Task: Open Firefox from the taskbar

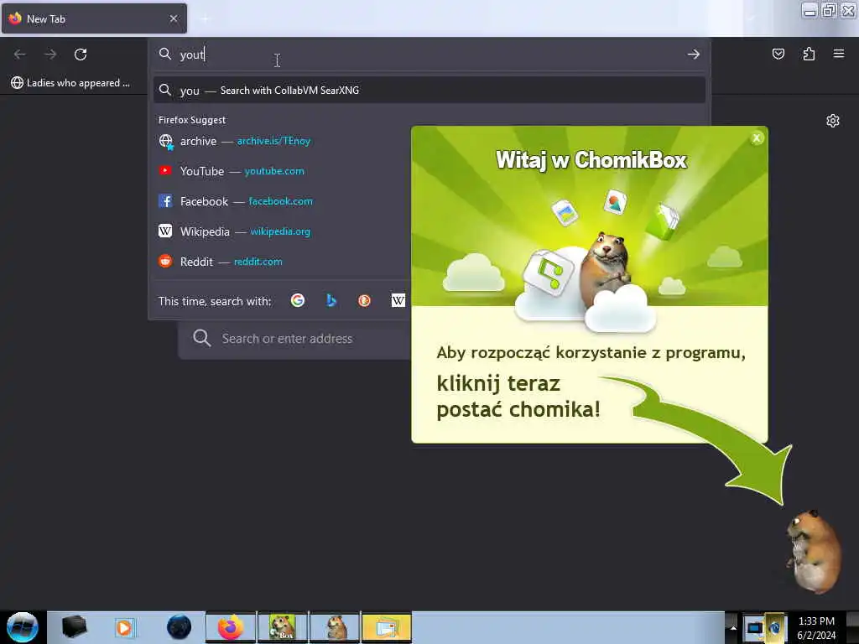Action: pos(231,627)
